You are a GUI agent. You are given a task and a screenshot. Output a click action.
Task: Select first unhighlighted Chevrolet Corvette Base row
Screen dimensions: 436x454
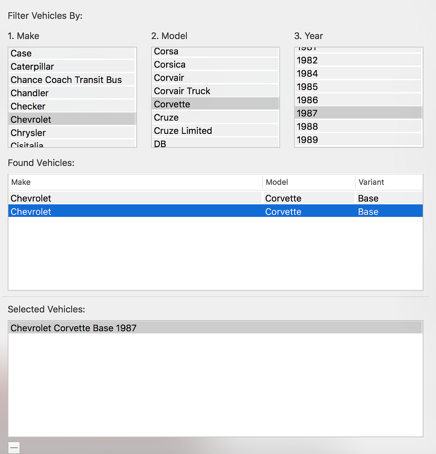pyautogui.click(x=216, y=198)
